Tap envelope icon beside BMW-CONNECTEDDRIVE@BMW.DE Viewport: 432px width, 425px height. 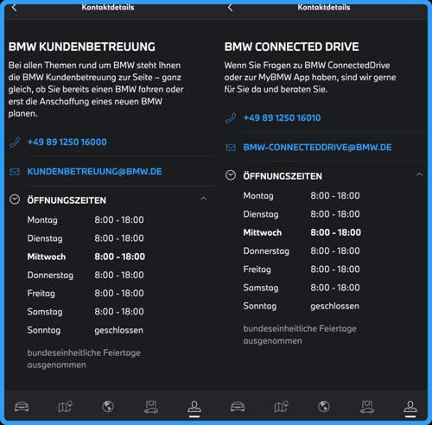pos(231,148)
